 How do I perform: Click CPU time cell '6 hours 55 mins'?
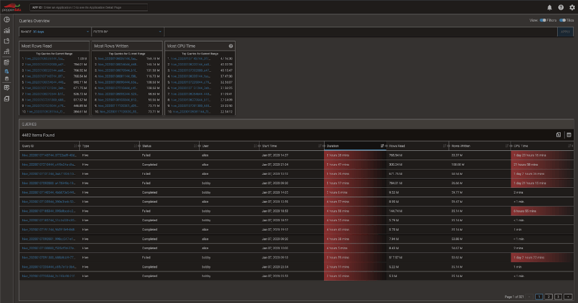(542, 211)
